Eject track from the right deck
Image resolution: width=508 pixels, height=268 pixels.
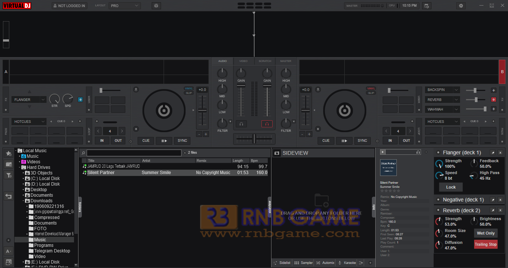[x=318, y=89]
